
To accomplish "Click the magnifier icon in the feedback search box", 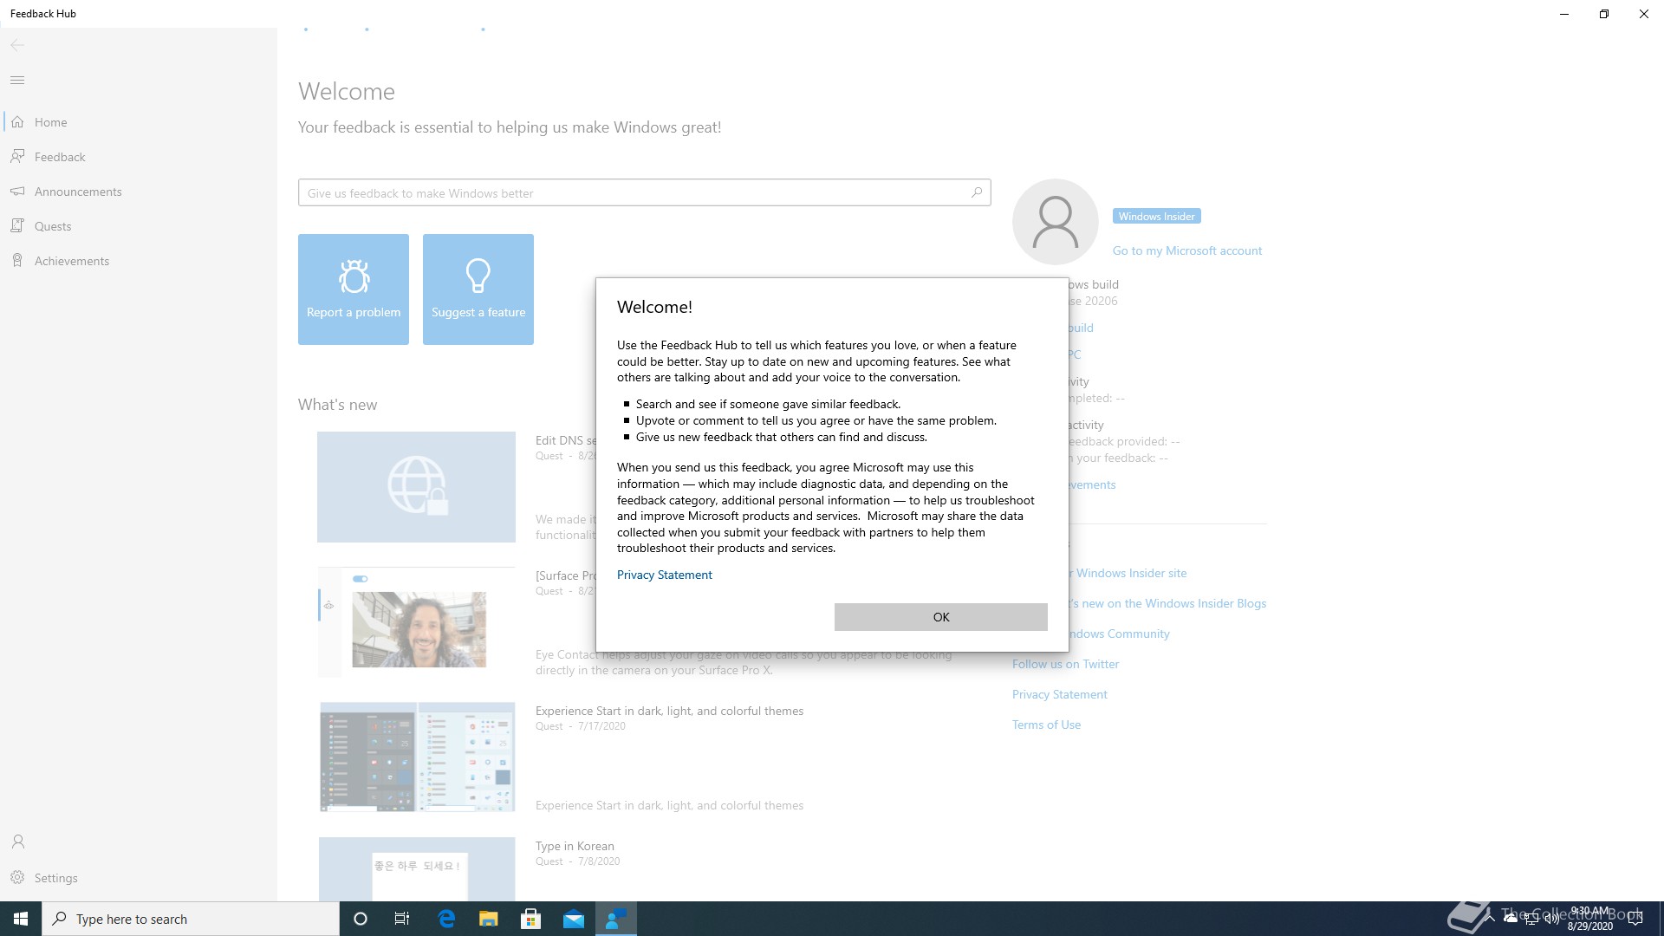I will [977, 192].
